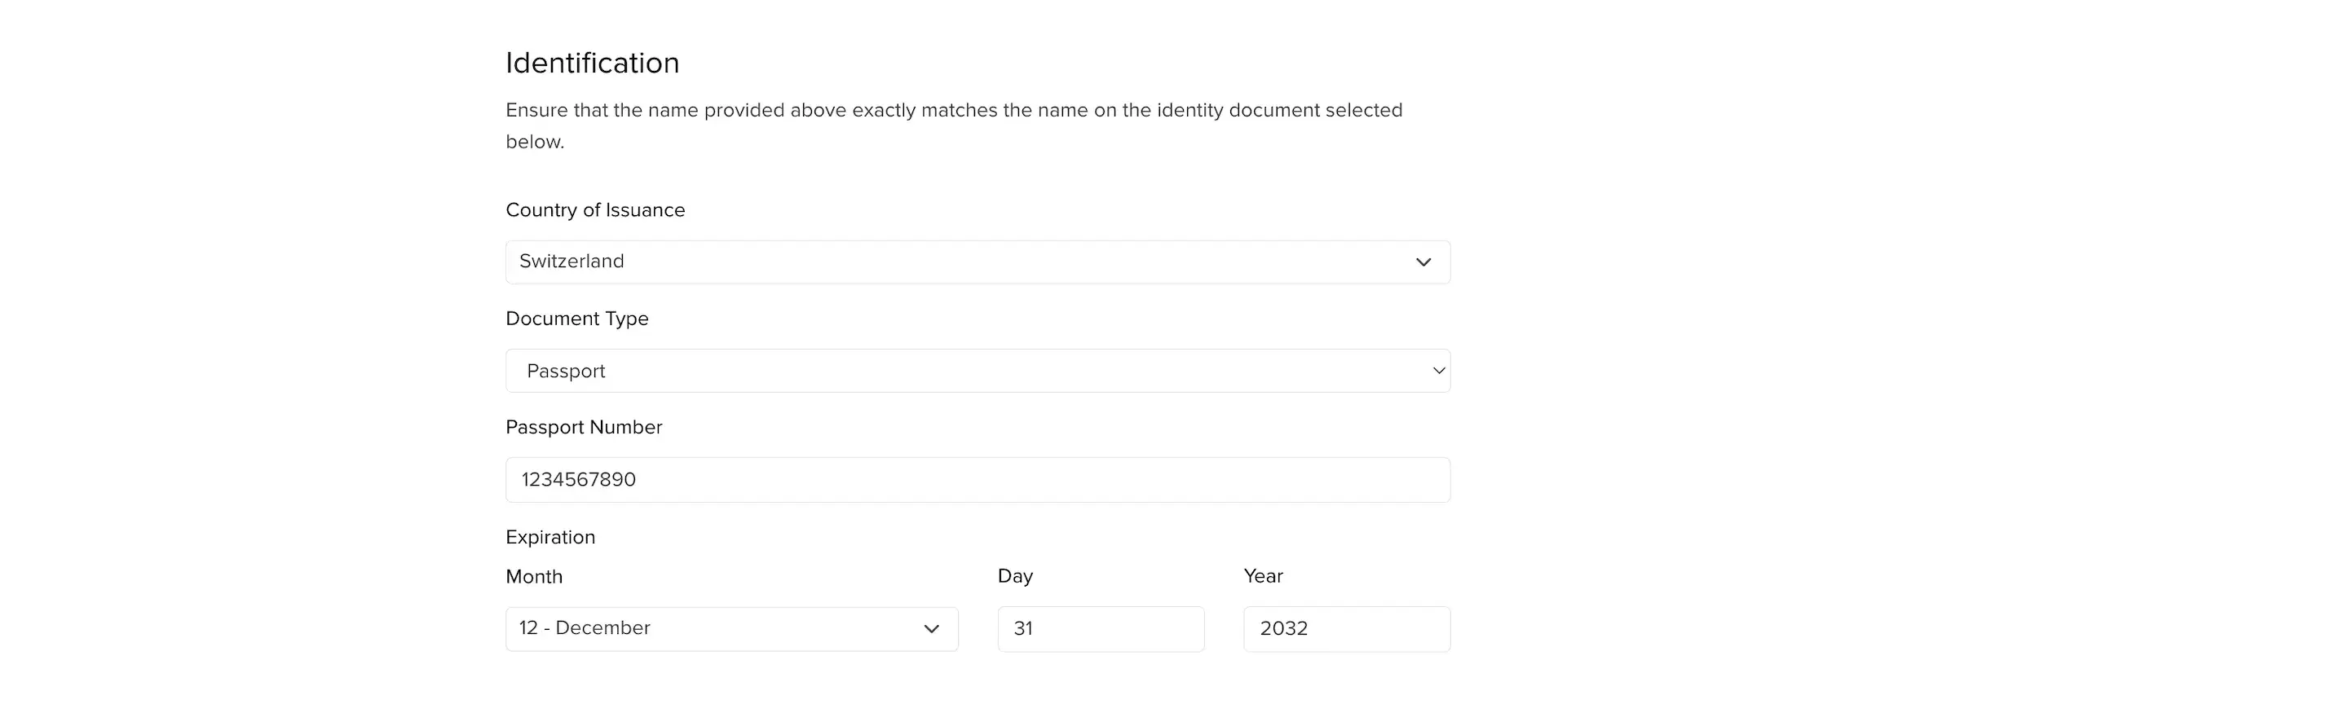Click the expand arrow in the December field

point(933,628)
